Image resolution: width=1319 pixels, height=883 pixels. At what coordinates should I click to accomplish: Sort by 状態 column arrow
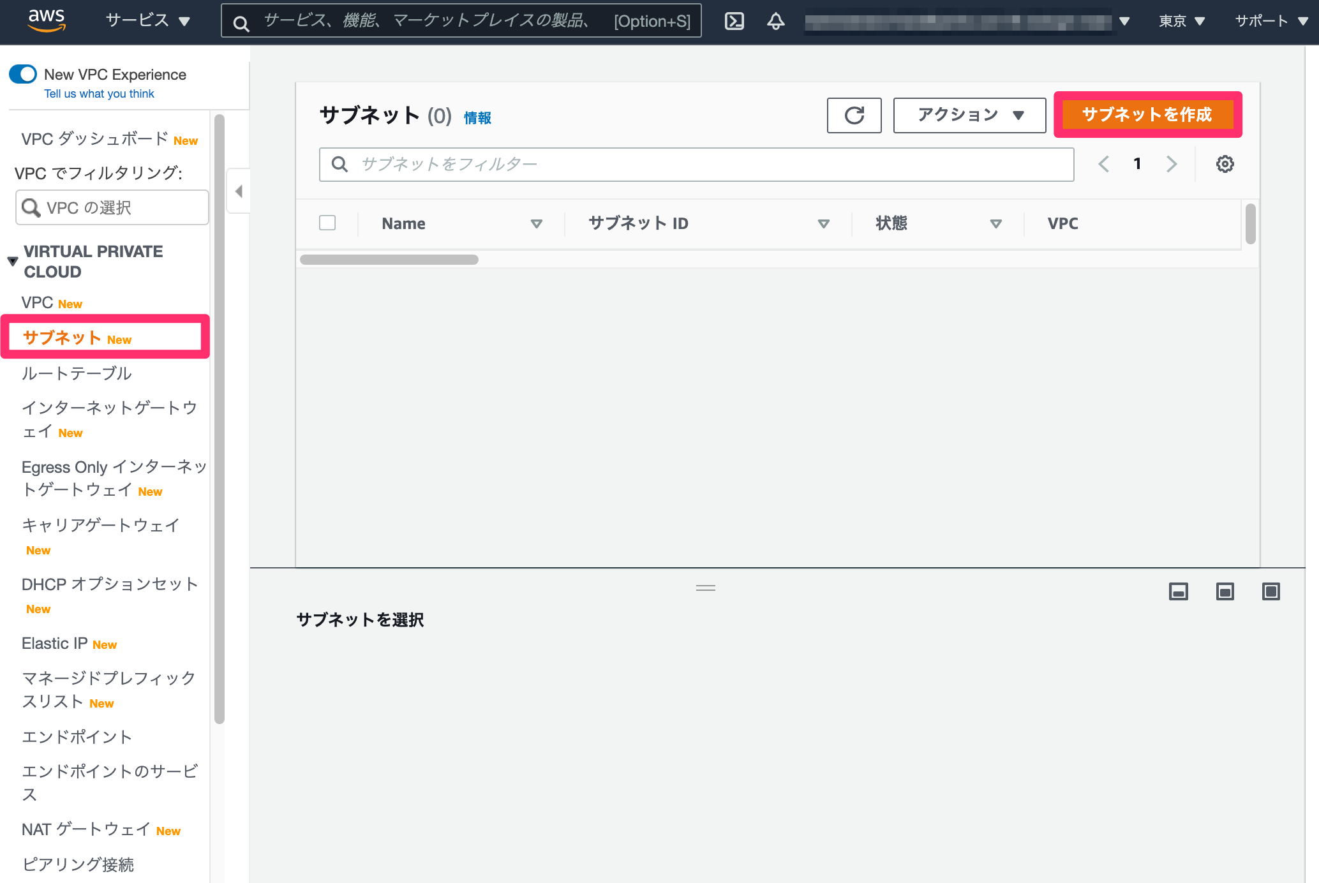(x=996, y=224)
